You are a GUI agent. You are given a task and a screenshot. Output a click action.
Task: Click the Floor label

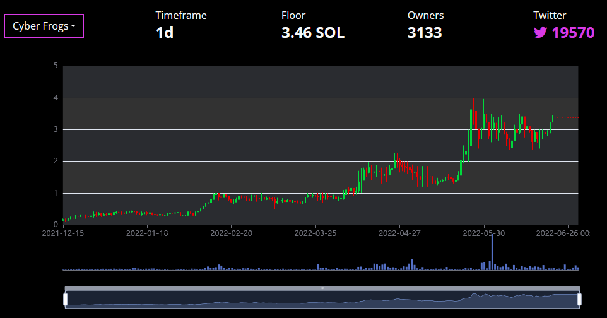click(x=293, y=16)
